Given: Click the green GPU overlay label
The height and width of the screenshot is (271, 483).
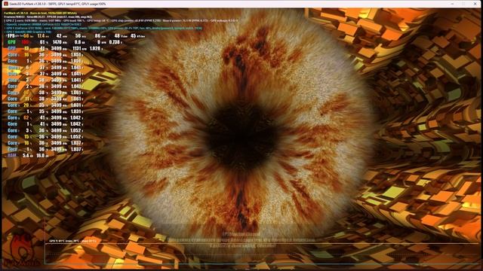Looking at the screenshot, I should tap(11, 42).
